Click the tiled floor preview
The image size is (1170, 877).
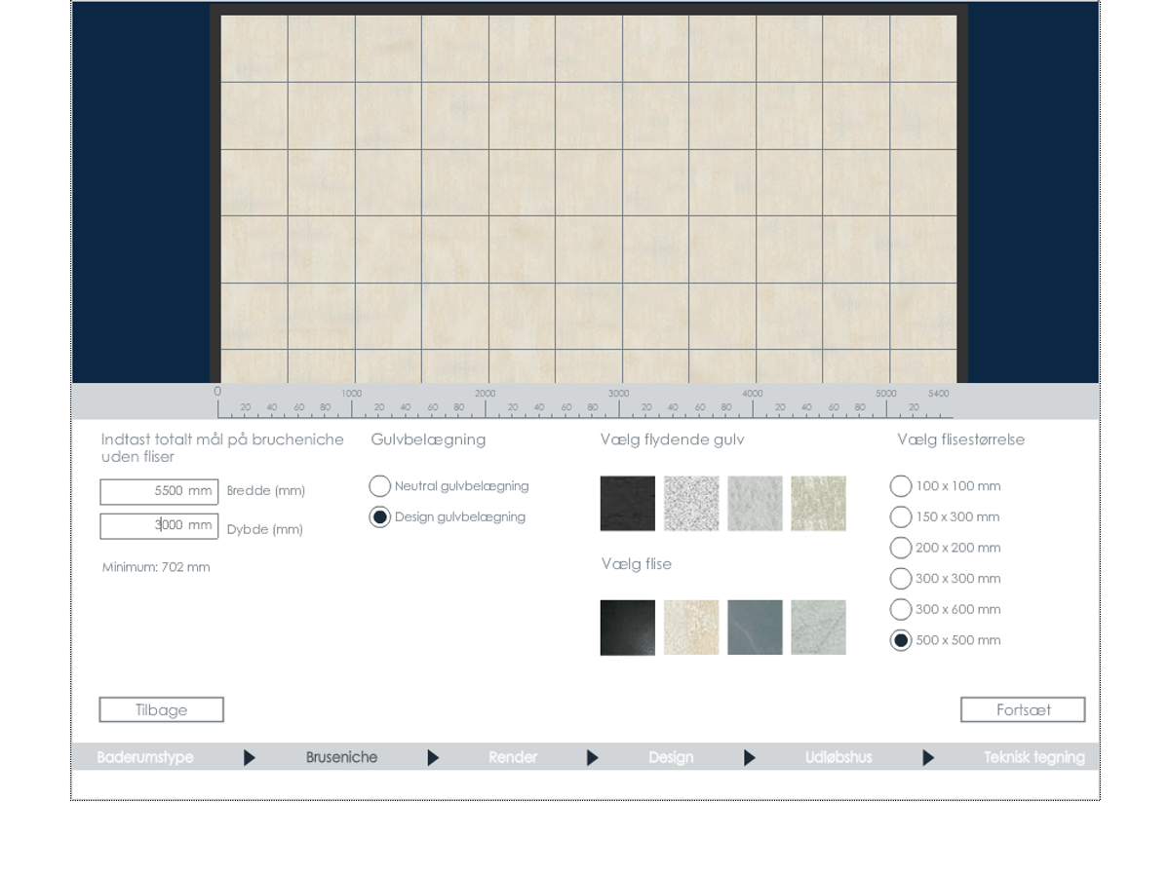pyautogui.click(x=589, y=199)
